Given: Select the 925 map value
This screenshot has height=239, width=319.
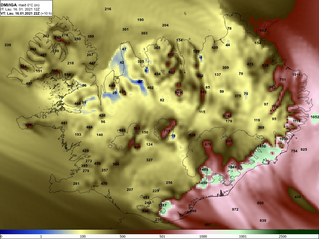Looking at the screenshot, I should pos(304,149).
